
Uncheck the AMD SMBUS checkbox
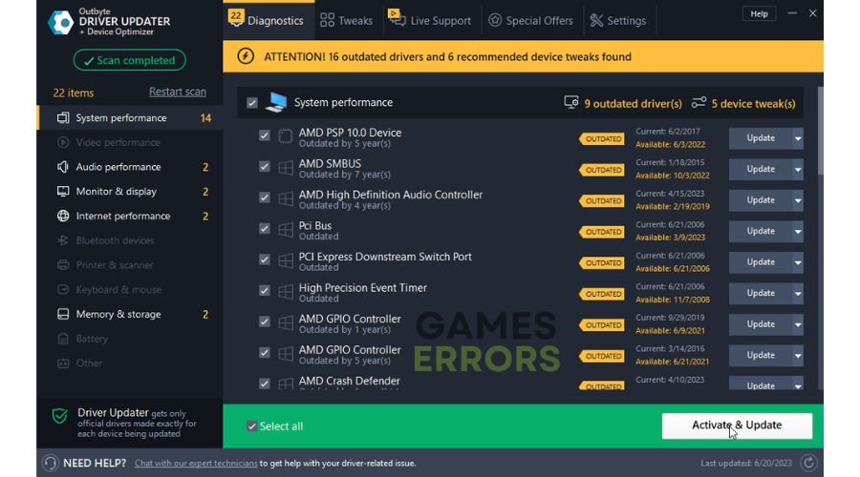265,167
